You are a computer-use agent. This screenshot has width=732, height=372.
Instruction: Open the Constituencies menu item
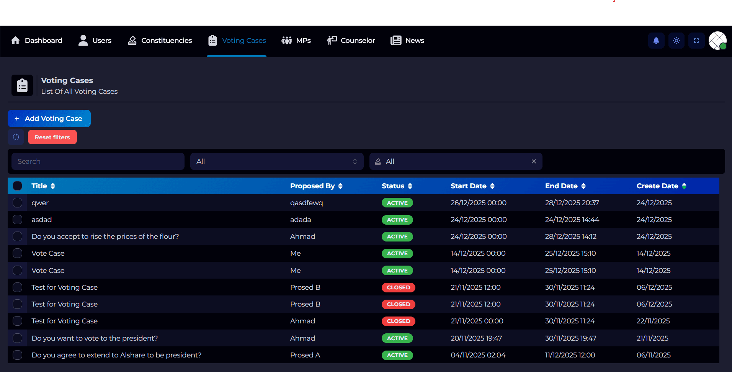pyautogui.click(x=160, y=41)
